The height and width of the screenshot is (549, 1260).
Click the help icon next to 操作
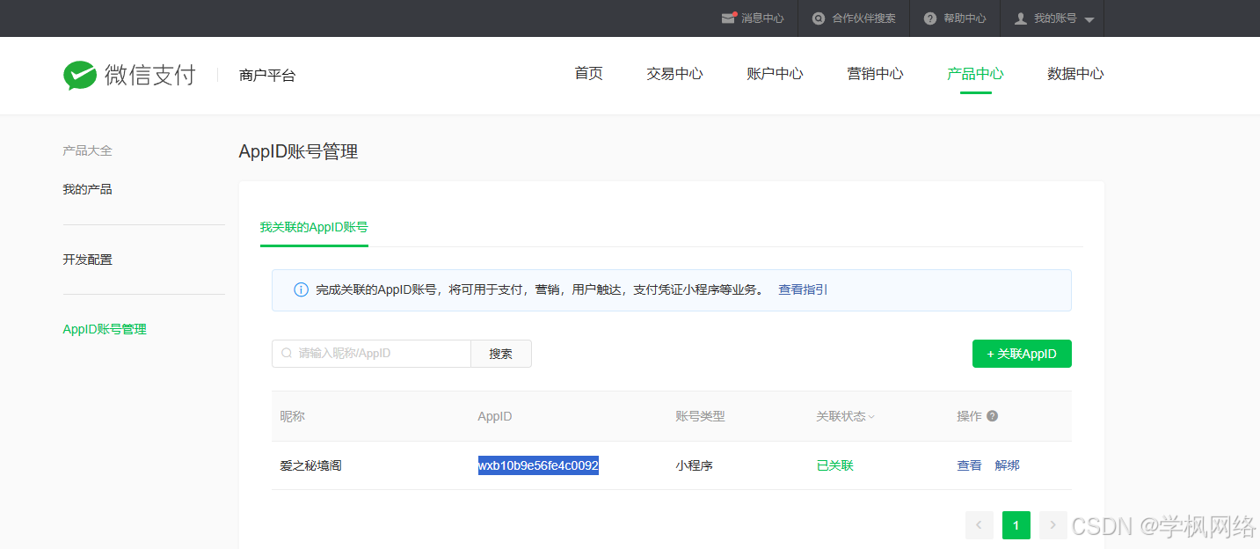993,416
